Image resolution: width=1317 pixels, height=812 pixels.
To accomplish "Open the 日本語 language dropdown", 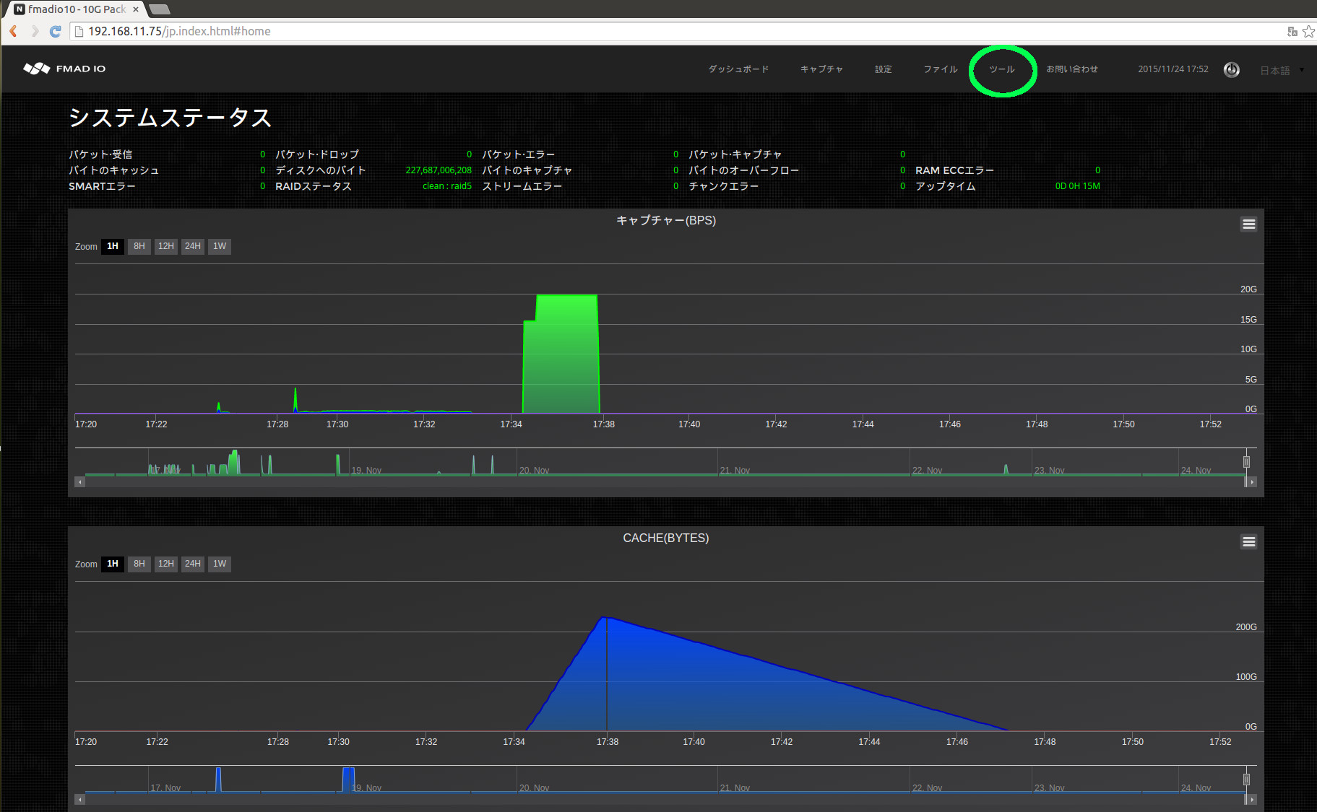I will click(x=1275, y=70).
